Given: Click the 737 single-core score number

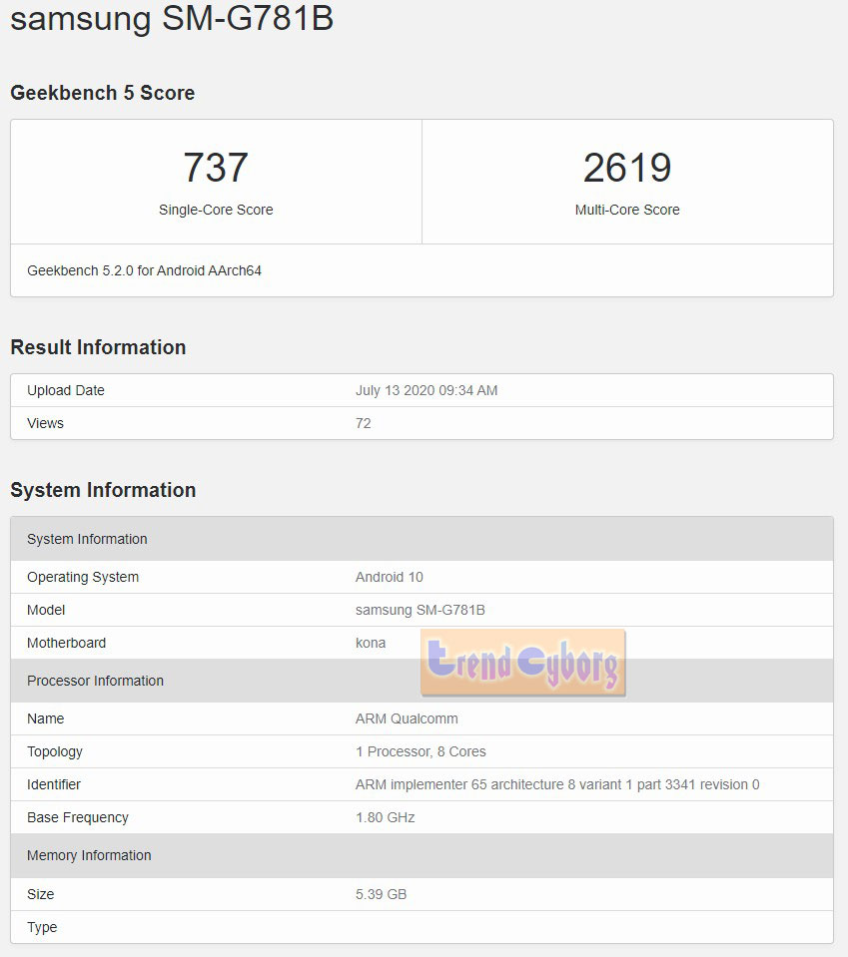Looking at the screenshot, I should coord(216,168).
